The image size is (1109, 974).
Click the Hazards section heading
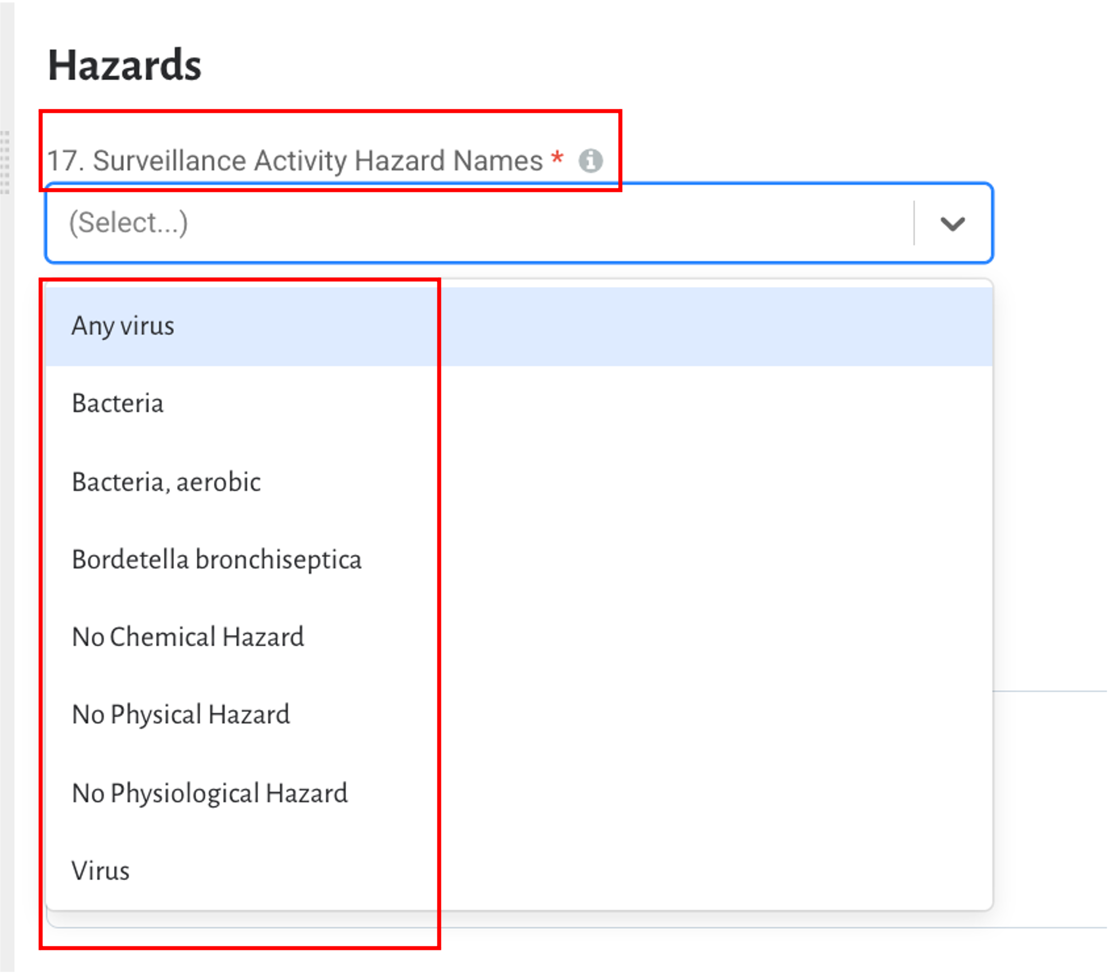(124, 65)
